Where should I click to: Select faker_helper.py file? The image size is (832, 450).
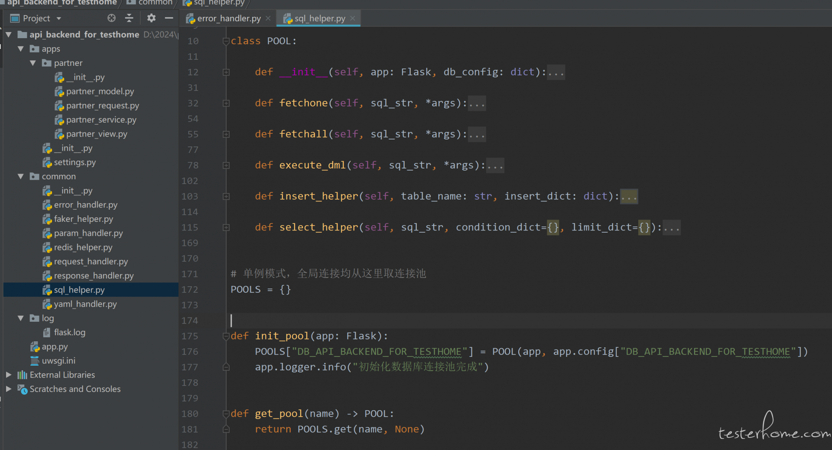pos(84,219)
